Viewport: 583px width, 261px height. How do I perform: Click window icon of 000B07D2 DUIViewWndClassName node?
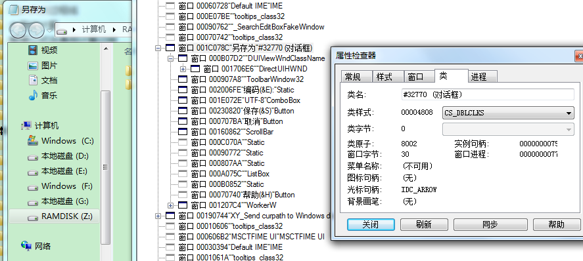tap(183, 58)
